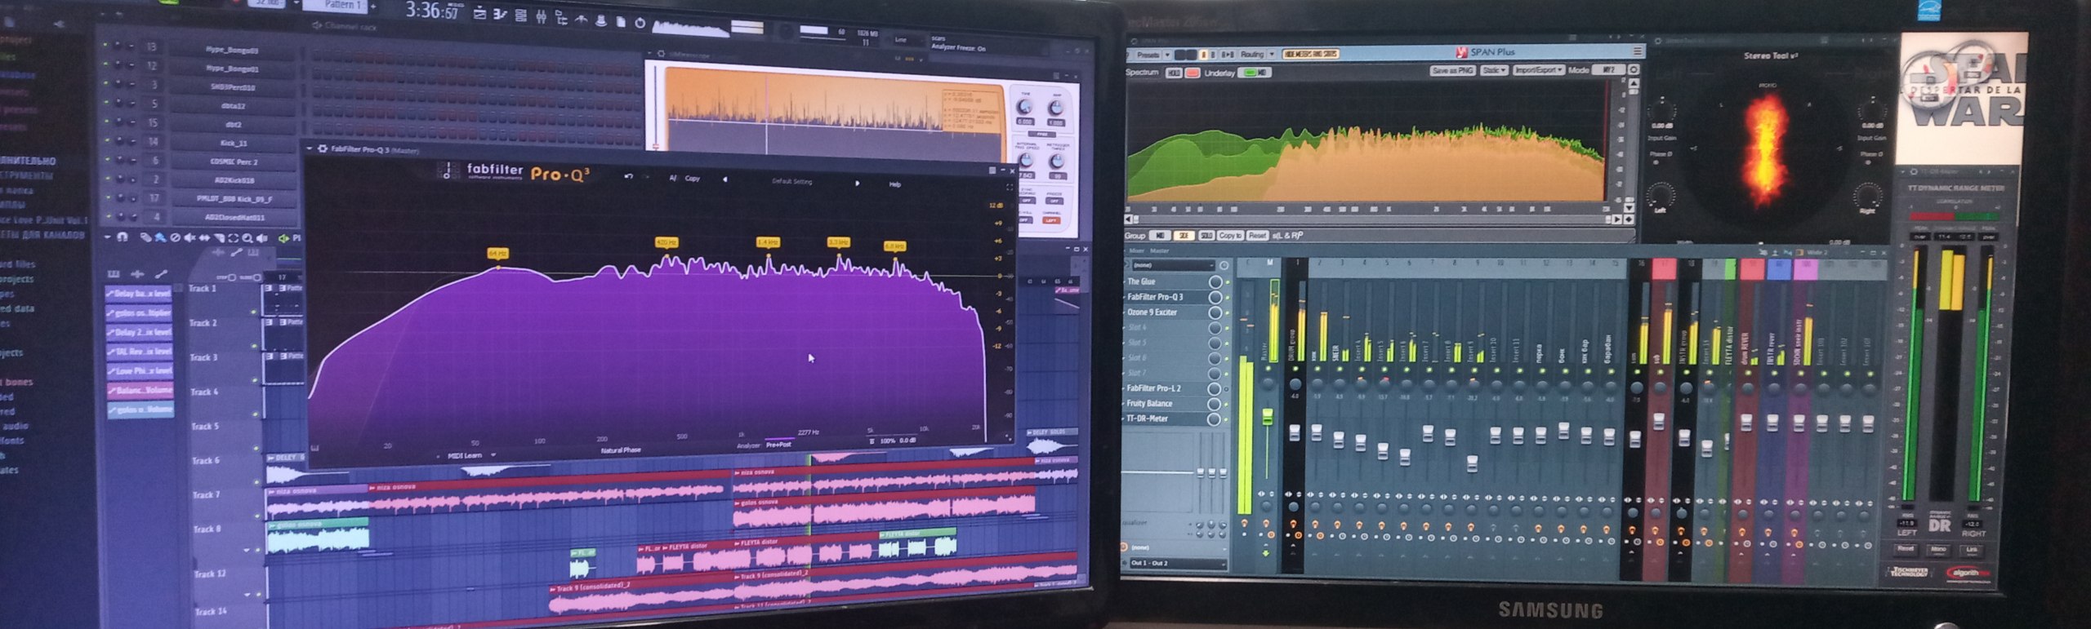Viewport: 2091px width, 629px height.
Task: Select the playlist Playback speaker tool
Action: pyautogui.click(x=261, y=238)
